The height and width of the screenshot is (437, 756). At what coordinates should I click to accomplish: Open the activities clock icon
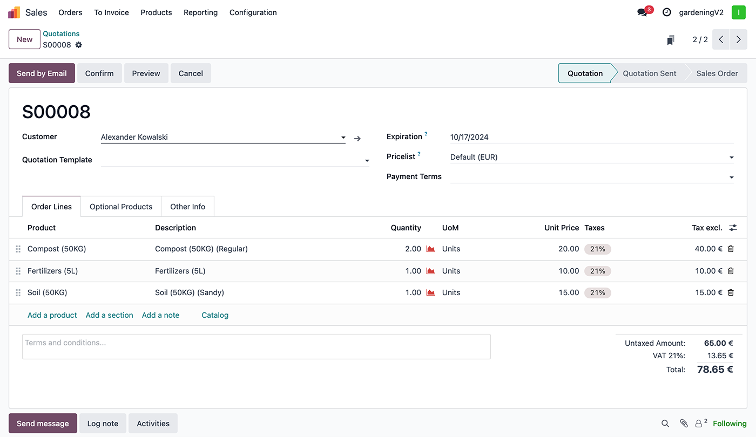pos(667,12)
